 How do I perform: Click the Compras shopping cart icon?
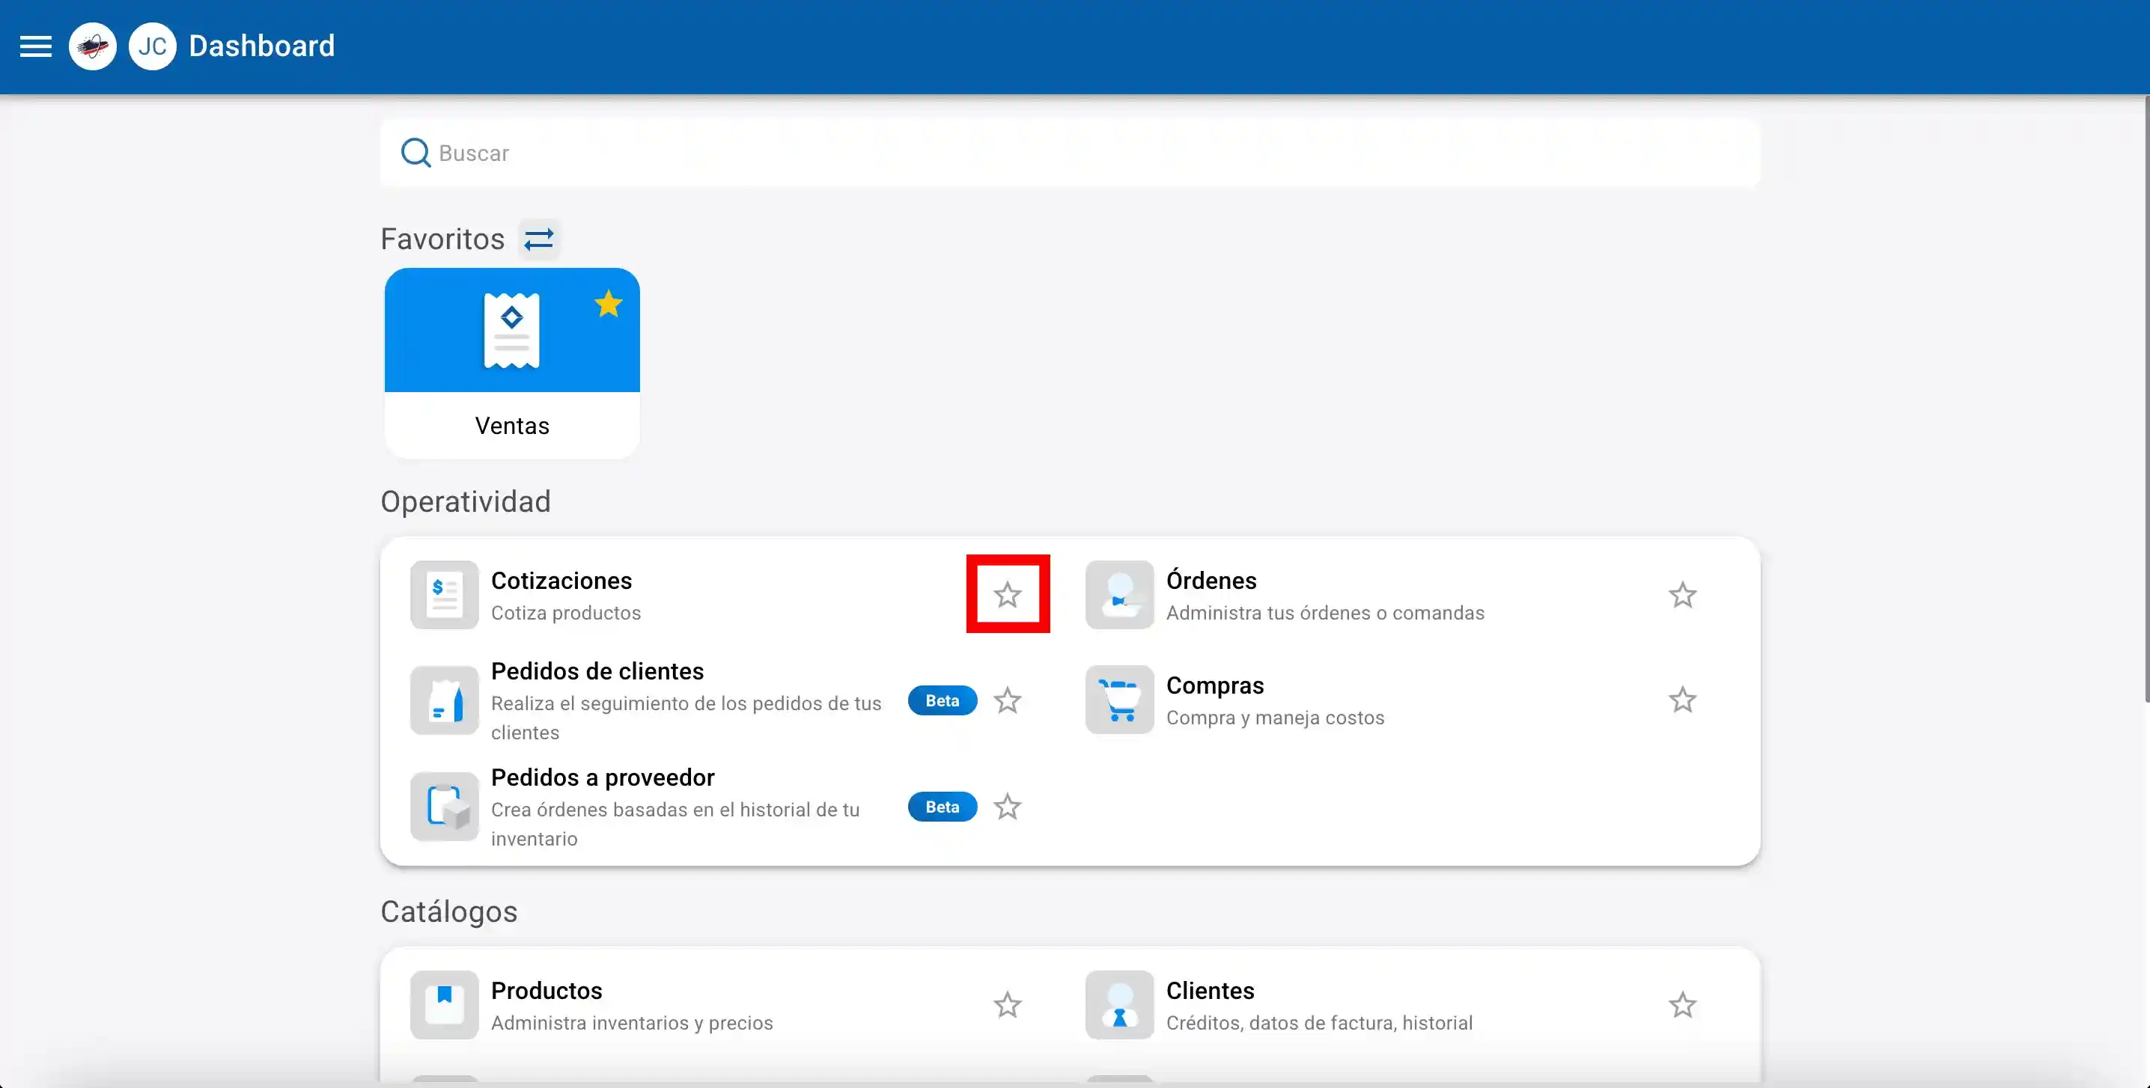pos(1120,700)
